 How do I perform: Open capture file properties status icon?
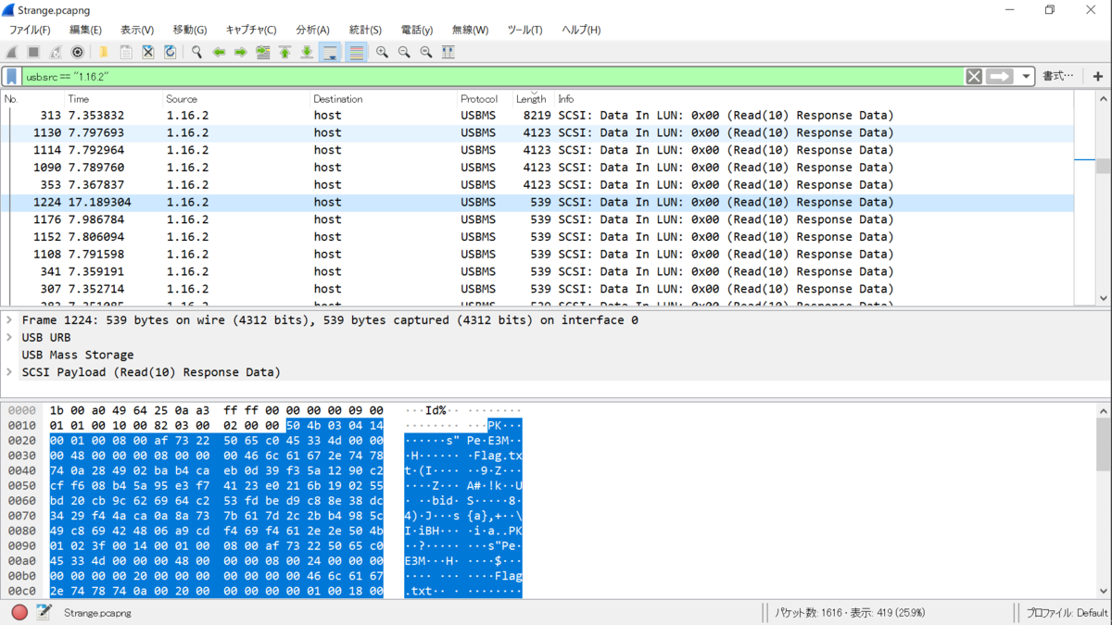coord(44,612)
